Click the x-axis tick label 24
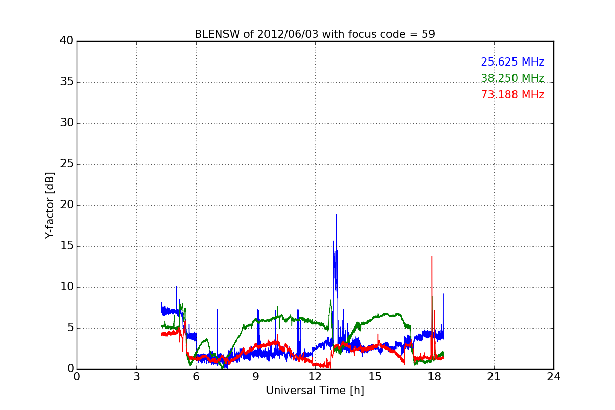Screen dimensions: 615x410 click(x=553, y=376)
